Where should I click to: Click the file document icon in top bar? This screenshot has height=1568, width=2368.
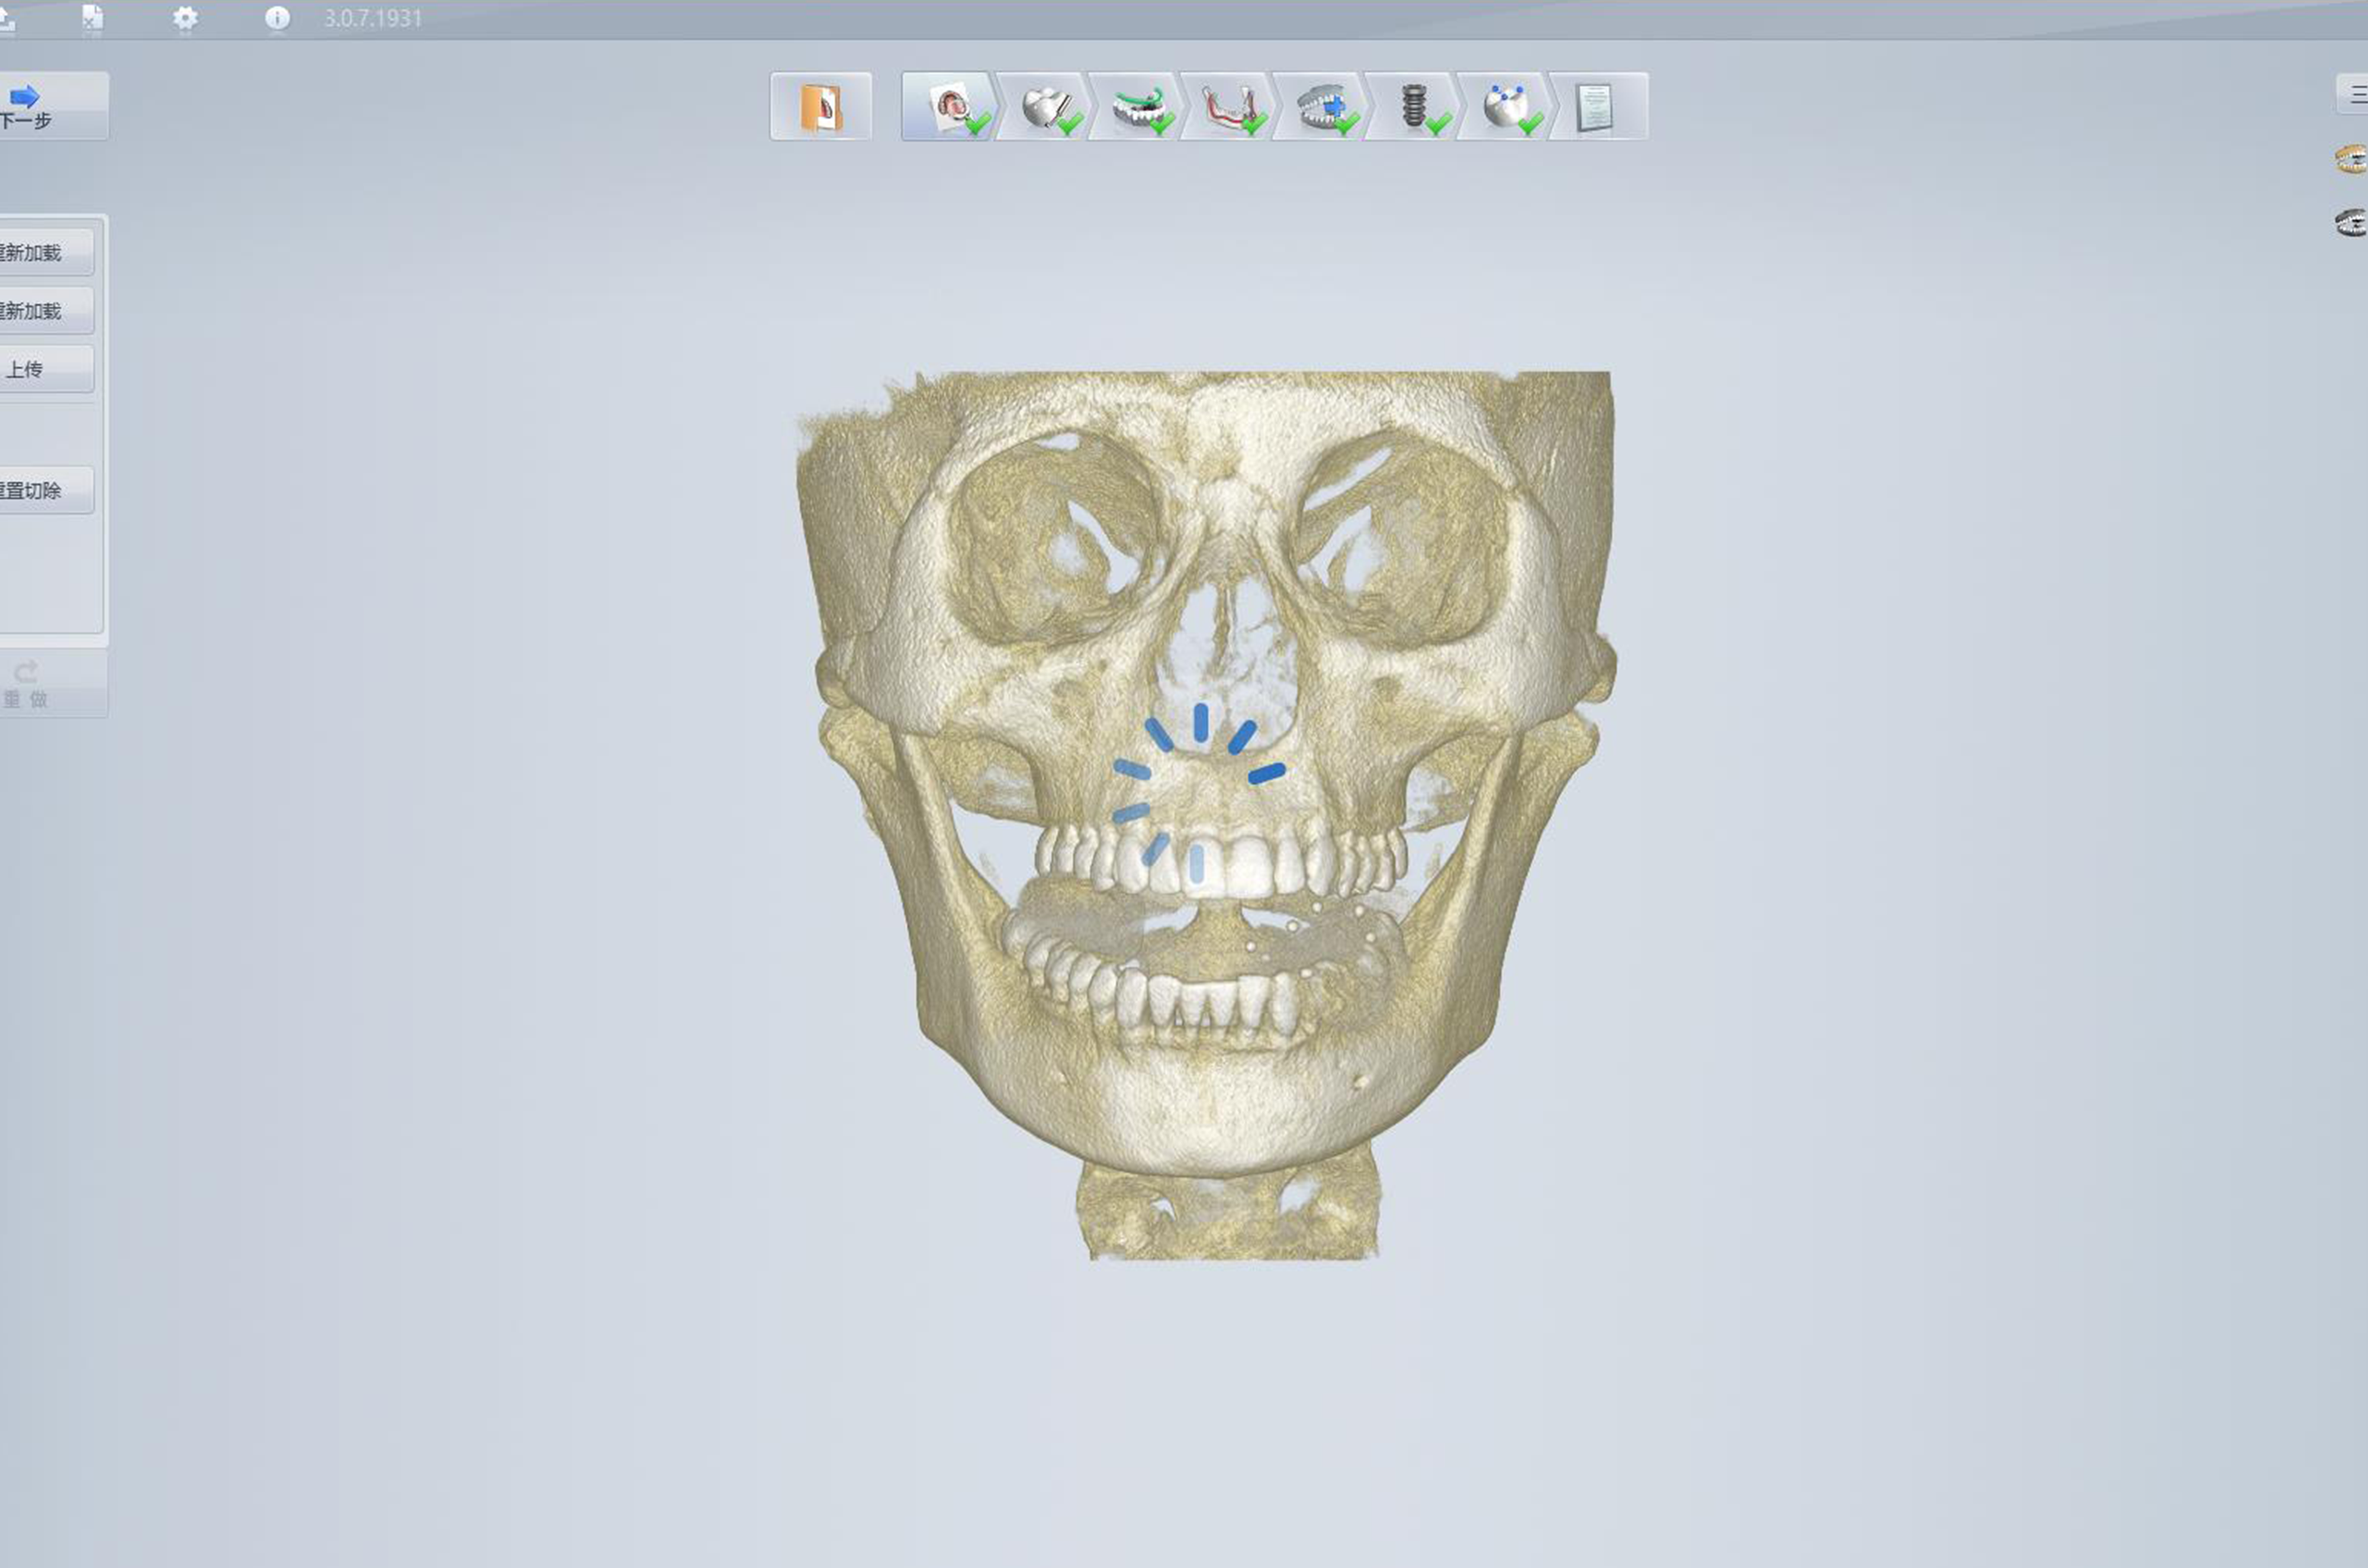(x=92, y=18)
